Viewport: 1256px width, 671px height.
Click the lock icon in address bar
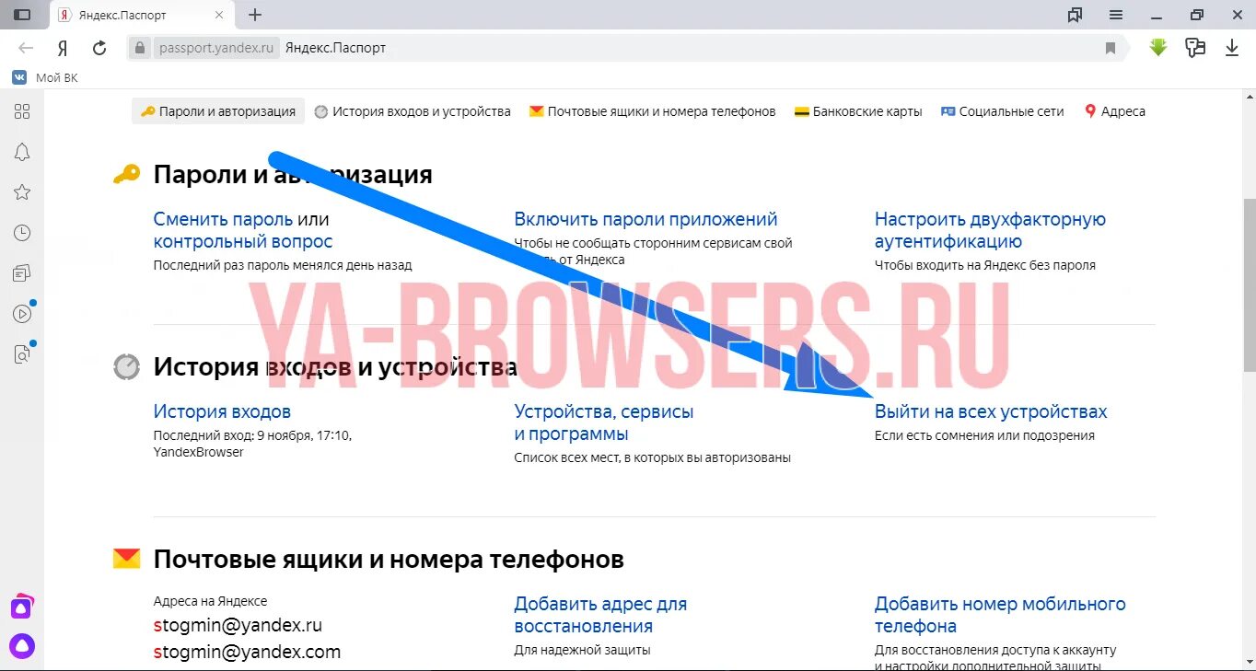coord(140,48)
